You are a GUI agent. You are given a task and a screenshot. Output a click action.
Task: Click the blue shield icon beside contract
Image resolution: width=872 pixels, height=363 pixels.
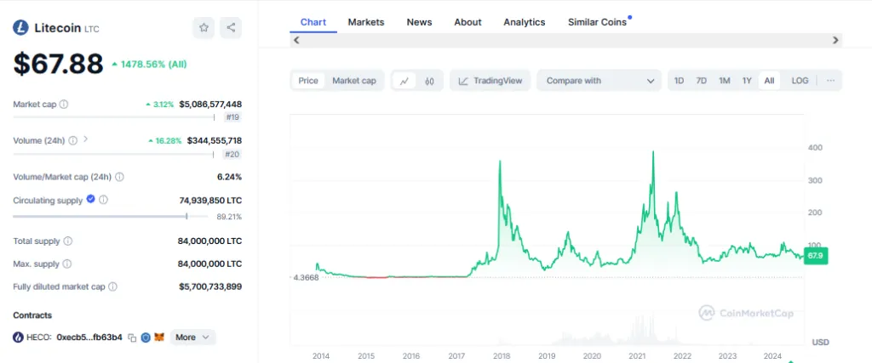click(146, 337)
